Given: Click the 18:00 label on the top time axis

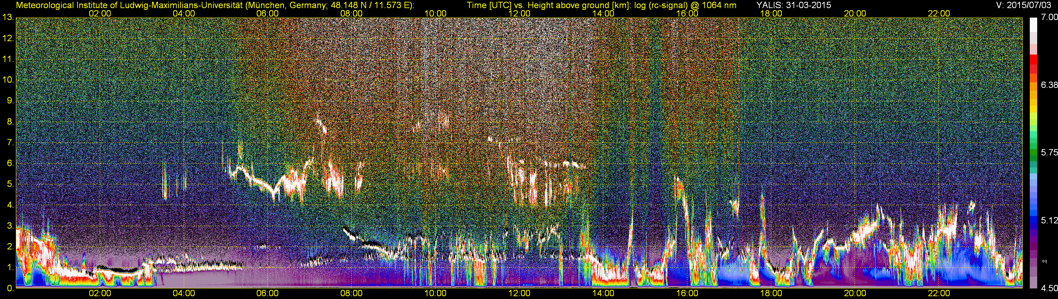Looking at the screenshot, I should click(771, 13).
